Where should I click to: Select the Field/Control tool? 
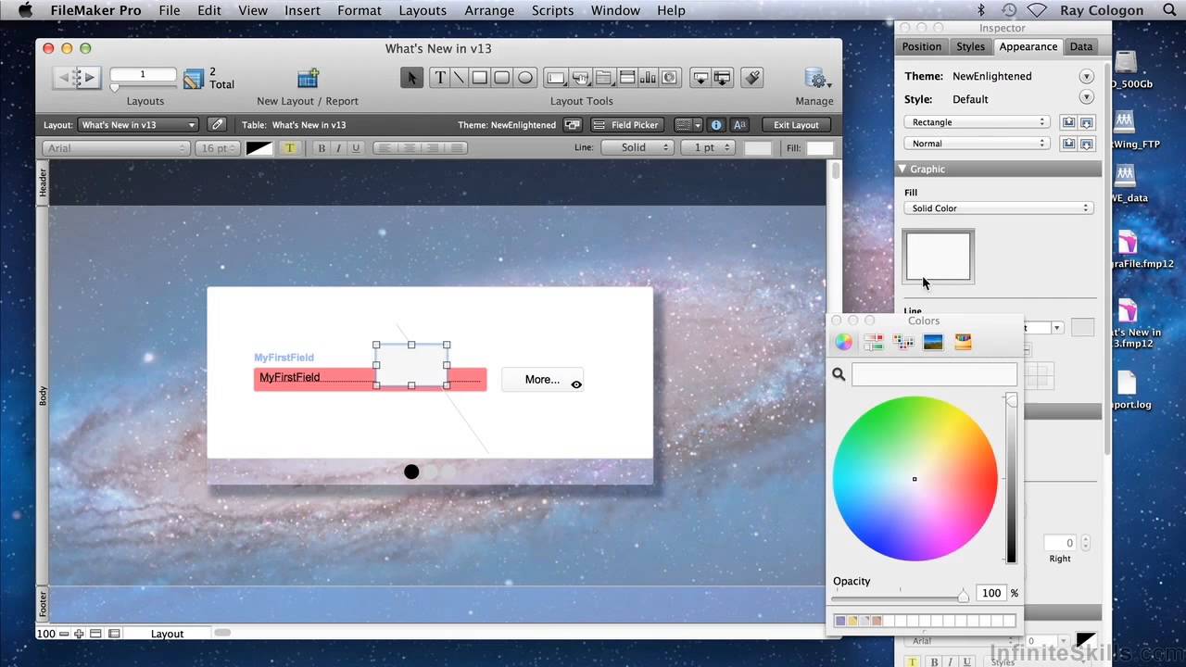[557, 78]
